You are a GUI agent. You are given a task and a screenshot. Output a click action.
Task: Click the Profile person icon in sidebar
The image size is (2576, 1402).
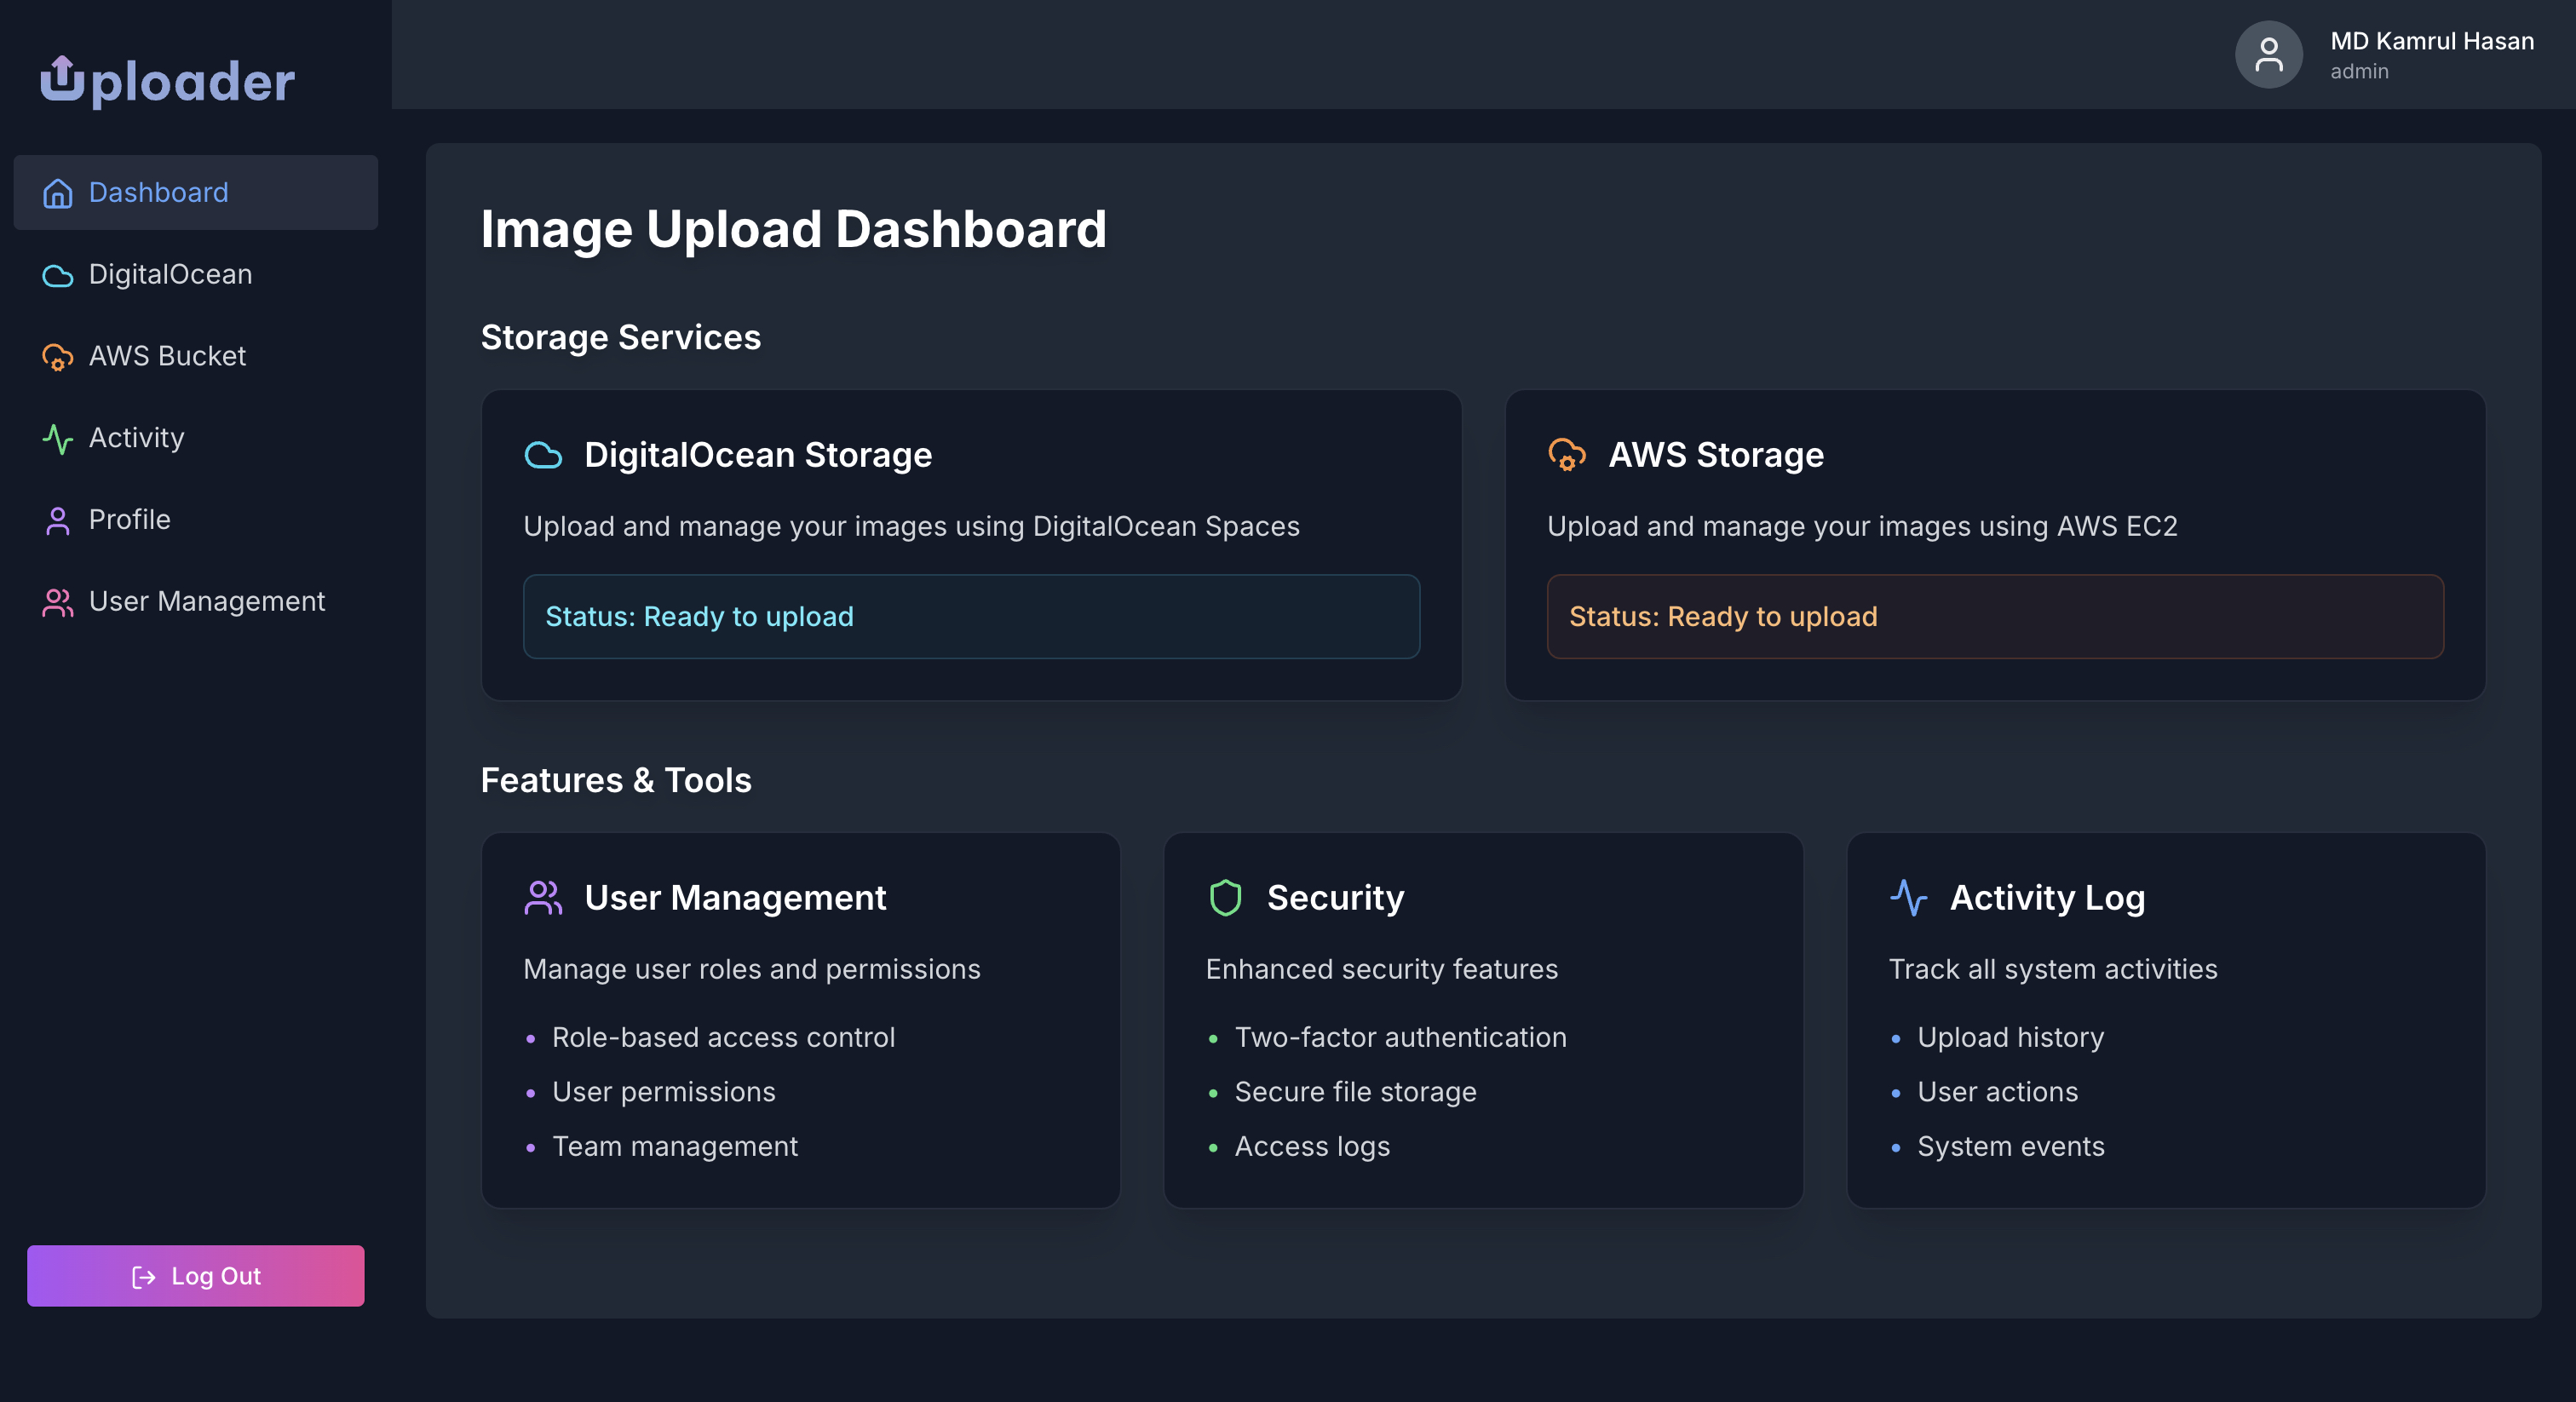click(57, 520)
